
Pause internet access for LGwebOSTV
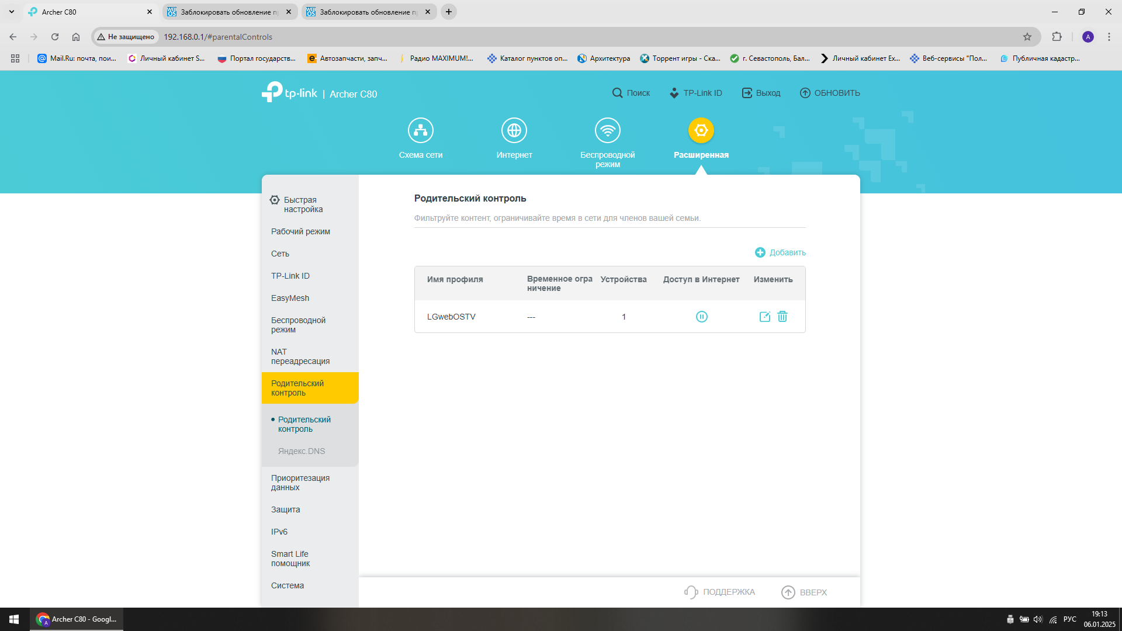click(701, 317)
